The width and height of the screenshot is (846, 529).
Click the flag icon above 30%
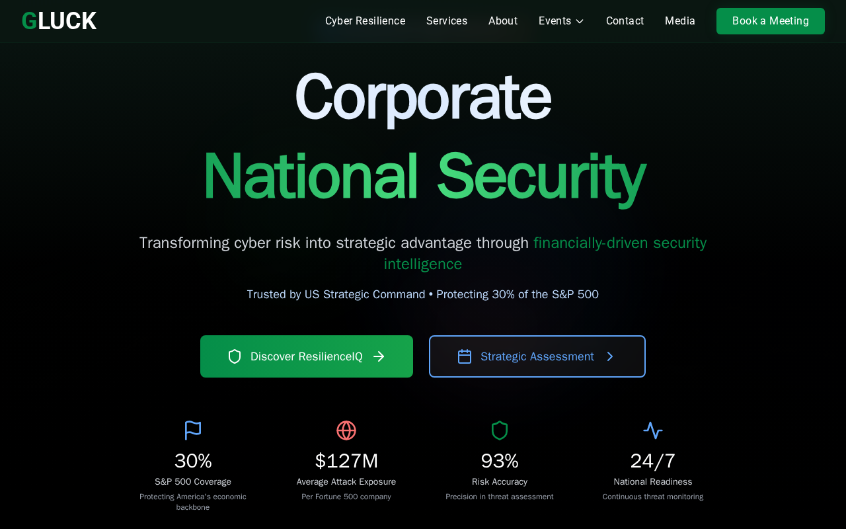tap(193, 430)
